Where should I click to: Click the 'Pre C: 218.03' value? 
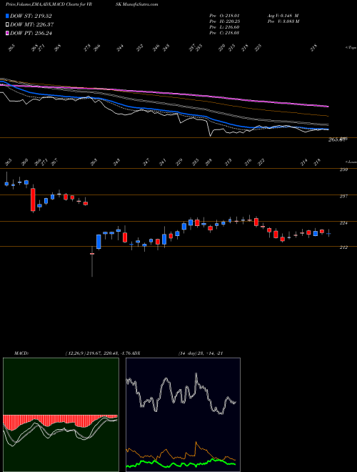click(224, 33)
